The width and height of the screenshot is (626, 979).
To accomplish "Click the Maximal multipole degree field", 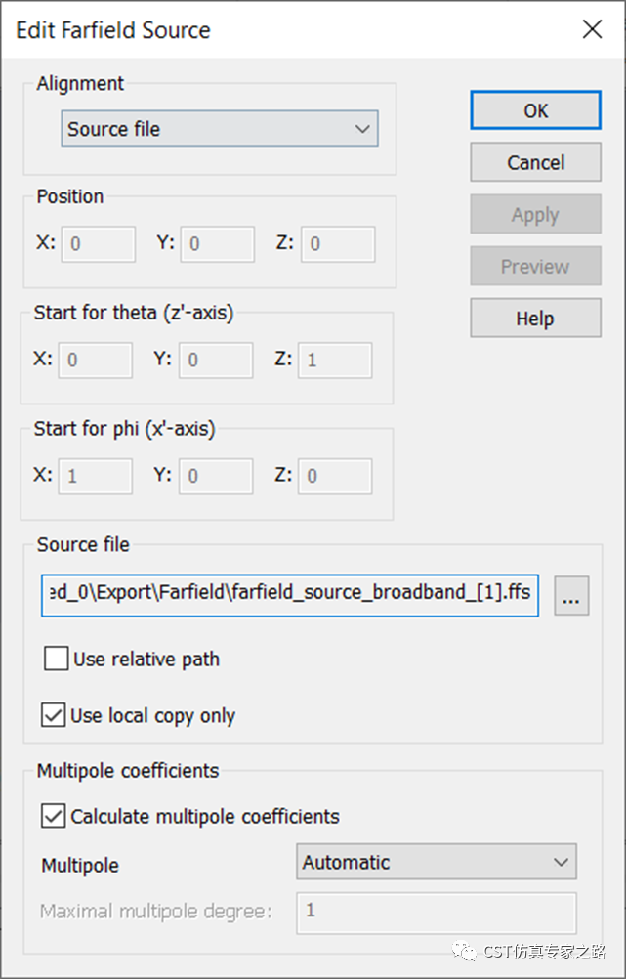I will (x=437, y=913).
